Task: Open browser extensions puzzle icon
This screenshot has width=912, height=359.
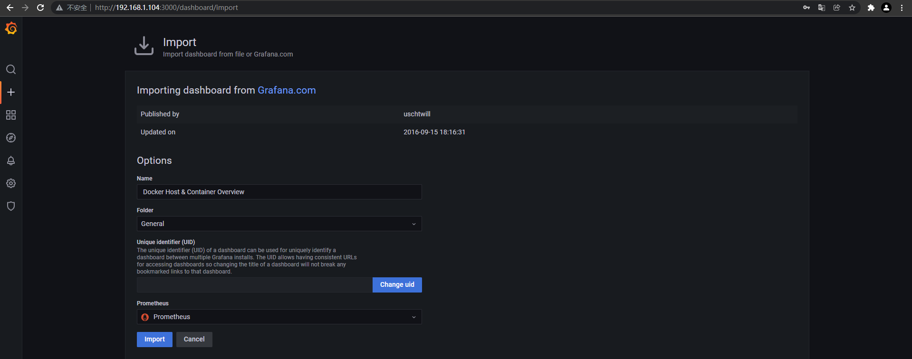Action: [x=871, y=8]
